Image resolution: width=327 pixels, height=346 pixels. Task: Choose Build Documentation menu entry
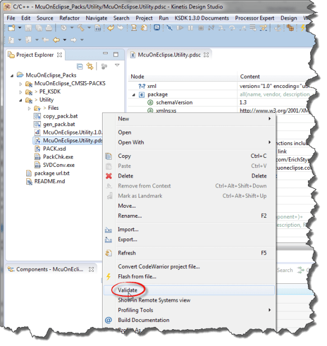pyautogui.click(x=189, y=320)
